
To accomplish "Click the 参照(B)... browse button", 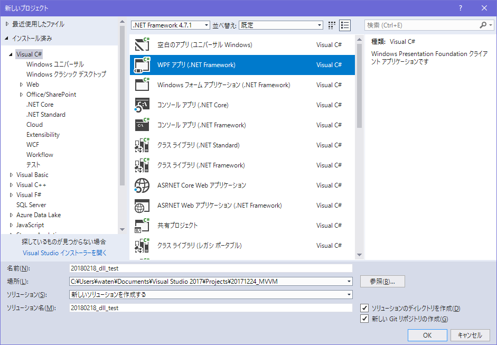I will coord(382,281).
